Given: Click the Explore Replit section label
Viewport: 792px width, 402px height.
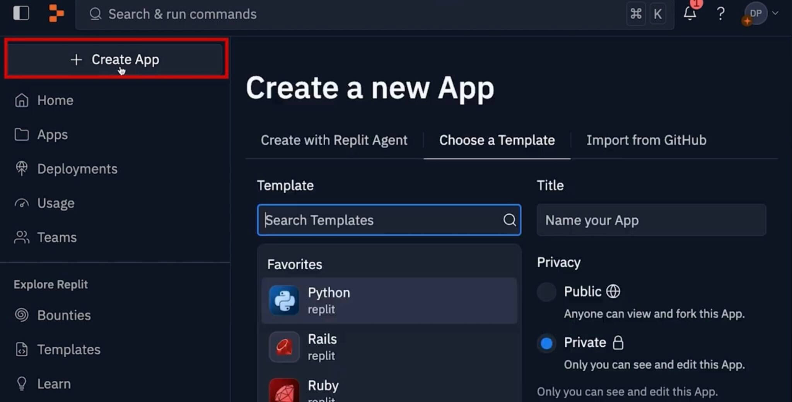Looking at the screenshot, I should (x=51, y=284).
